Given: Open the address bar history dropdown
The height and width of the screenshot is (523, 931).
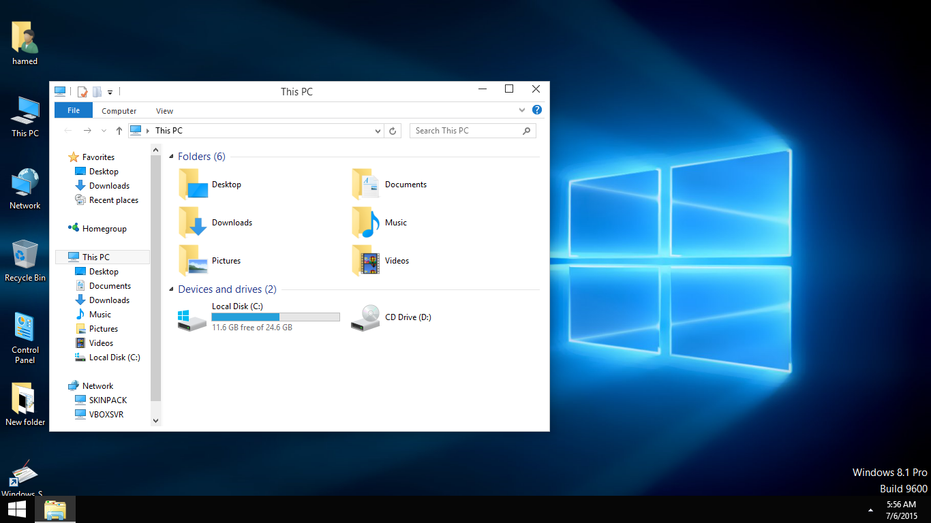Looking at the screenshot, I should point(378,131).
